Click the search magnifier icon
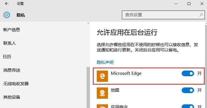Image resolution: width=207 pixels, height=108 pixels. click(201, 15)
